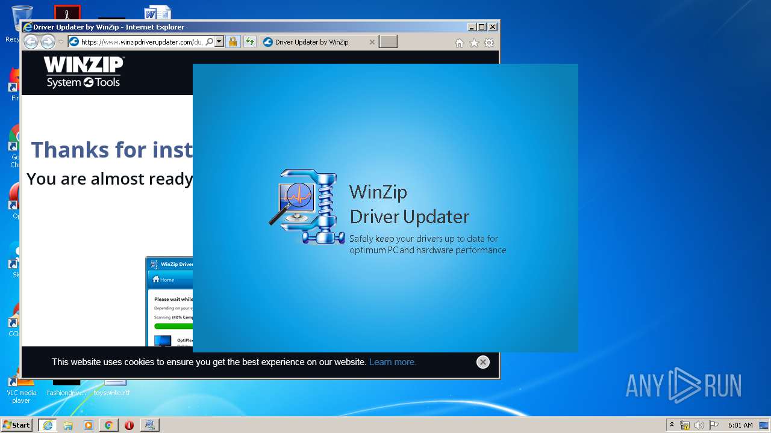The height and width of the screenshot is (433, 771).
Task: Expand the address bar autocomplete dropdown
Action: pyautogui.click(x=219, y=42)
